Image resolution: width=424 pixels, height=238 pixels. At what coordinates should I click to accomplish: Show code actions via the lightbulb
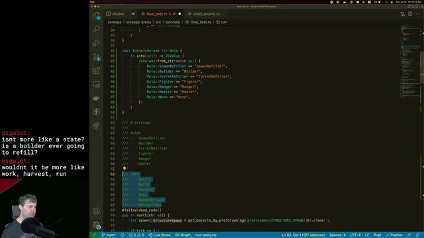point(125,169)
